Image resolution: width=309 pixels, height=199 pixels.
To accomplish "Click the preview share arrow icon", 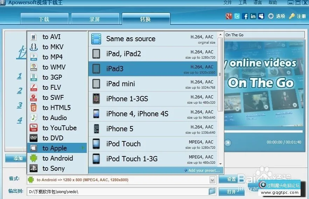I will 227,142.
